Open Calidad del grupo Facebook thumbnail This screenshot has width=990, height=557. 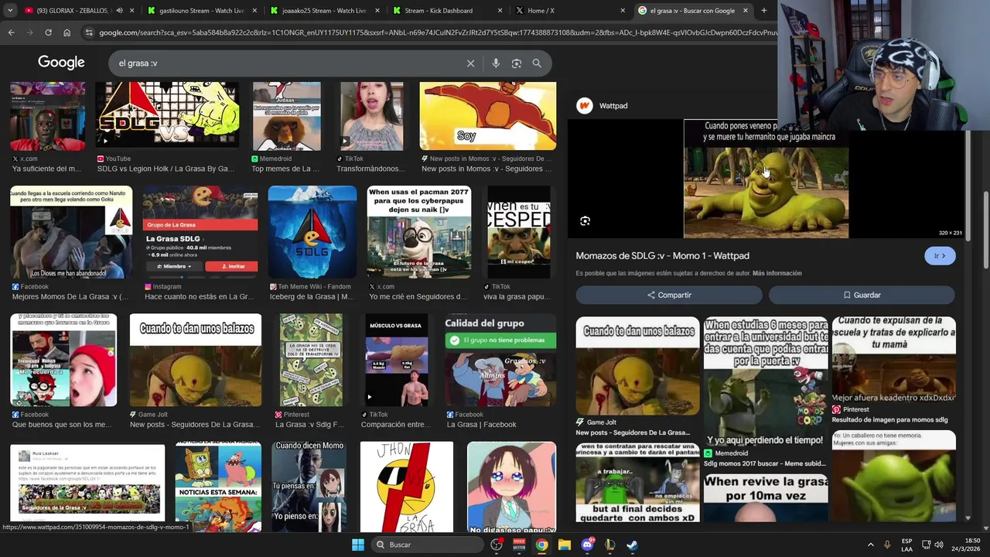click(500, 360)
